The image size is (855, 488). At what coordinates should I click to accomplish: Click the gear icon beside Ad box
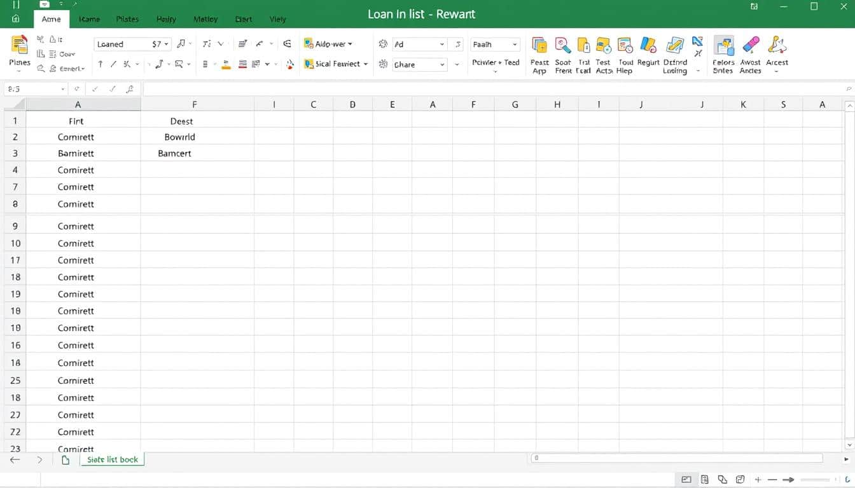click(x=383, y=44)
